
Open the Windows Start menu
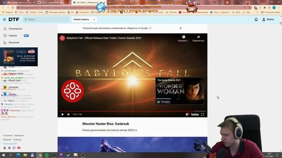4,155
